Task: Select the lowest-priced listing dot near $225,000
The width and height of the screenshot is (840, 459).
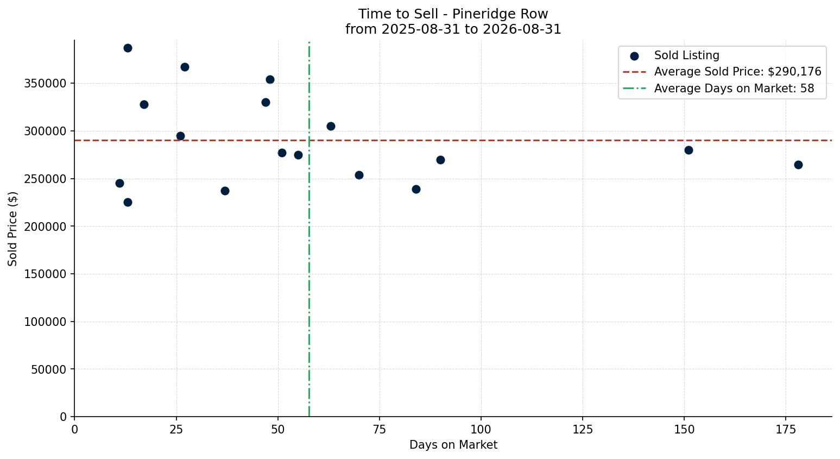Action: coord(128,202)
